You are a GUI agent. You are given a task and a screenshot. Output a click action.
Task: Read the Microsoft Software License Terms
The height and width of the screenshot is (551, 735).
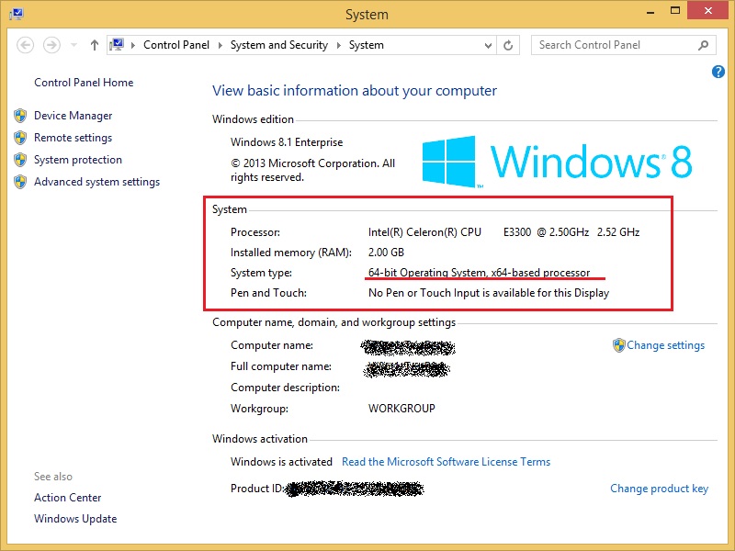point(446,462)
